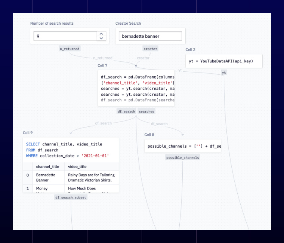Viewport: 284px width, 243px height.
Task: Select row 0 Bernadette Banner in results table
Action: click(71, 178)
